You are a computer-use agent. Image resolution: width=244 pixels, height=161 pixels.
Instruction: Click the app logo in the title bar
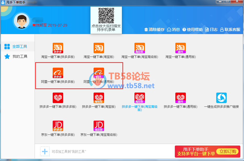3,2
